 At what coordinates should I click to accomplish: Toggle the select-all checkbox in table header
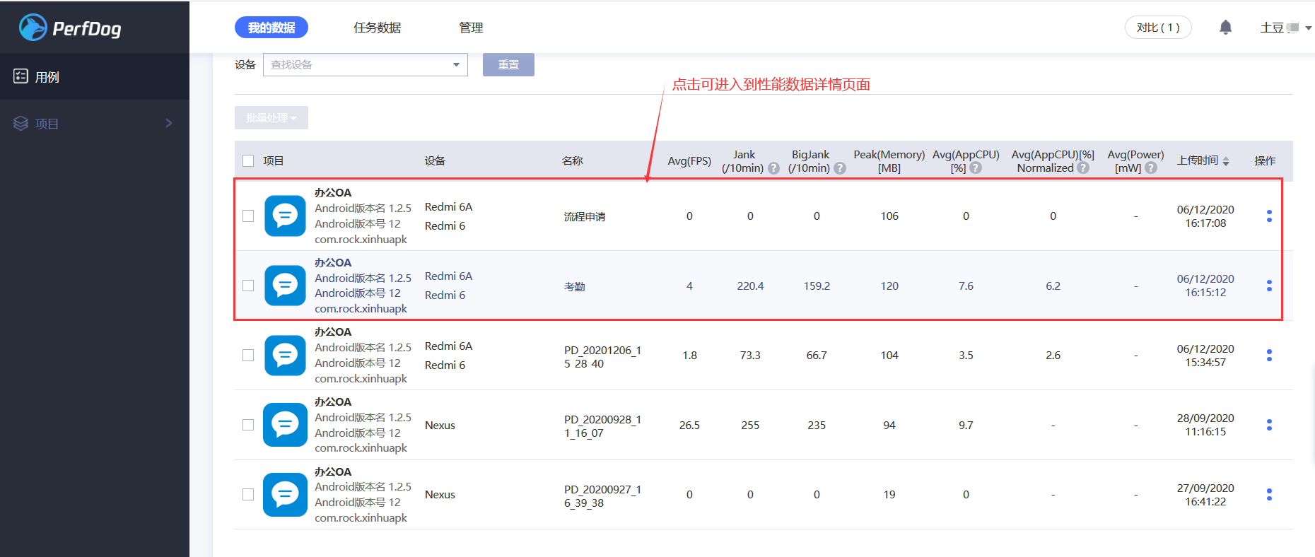click(x=248, y=161)
